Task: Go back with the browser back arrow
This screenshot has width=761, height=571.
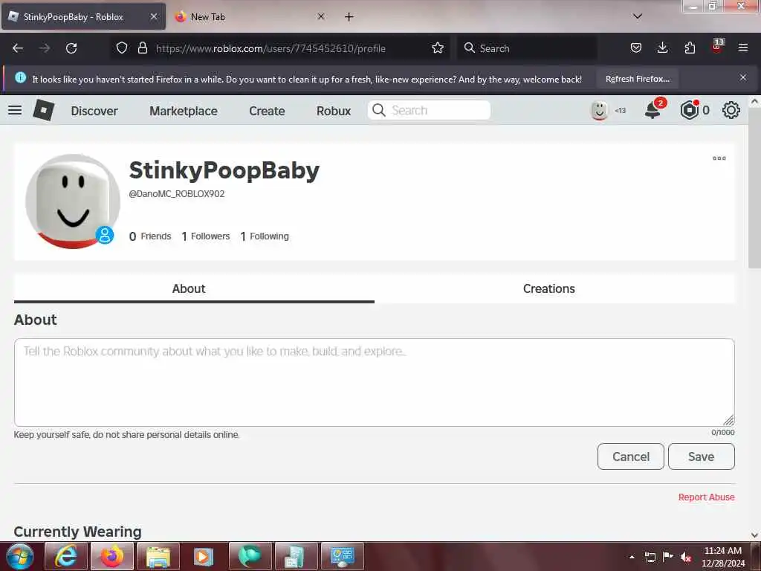Action: (18, 48)
